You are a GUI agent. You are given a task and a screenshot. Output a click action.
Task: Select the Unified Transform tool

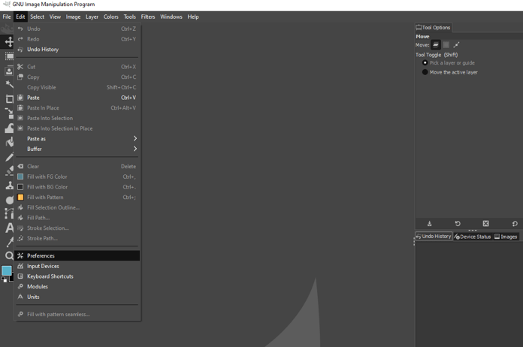pyautogui.click(x=9, y=113)
